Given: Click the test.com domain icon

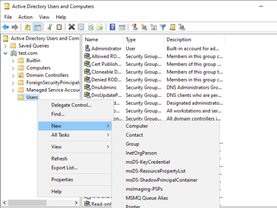Looking at the screenshot, I should point(13,53).
